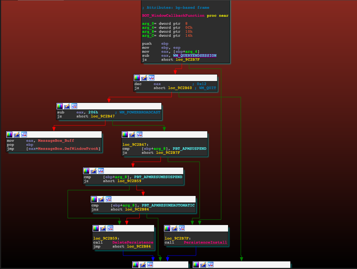Click the WM_QUERYENDSESSION constant

click(195, 56)
